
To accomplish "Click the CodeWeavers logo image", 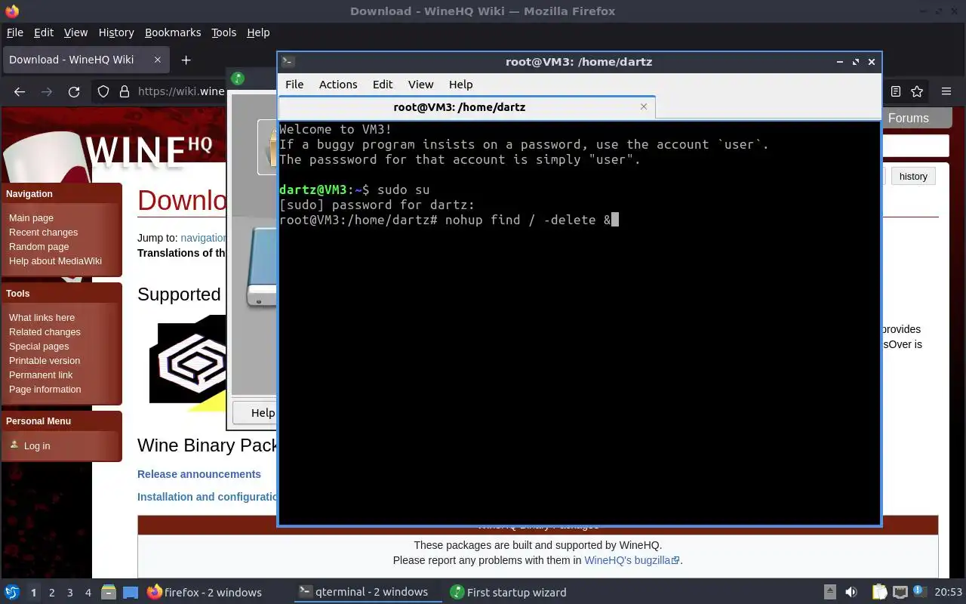I will pyautogui.click(x=189, y=364).
